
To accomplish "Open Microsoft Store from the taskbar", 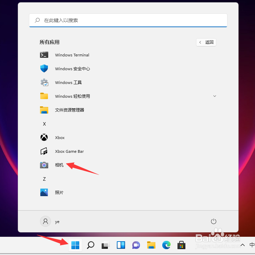I will [181, 245].
